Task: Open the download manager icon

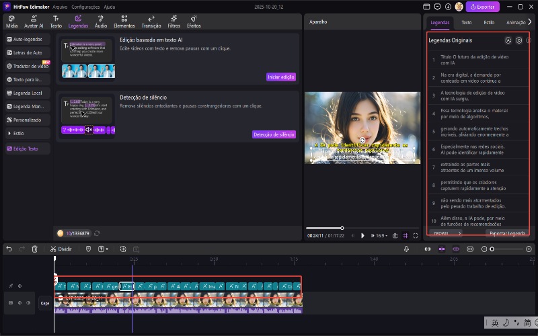Action: pyautogui.click(x=448, y=7)
